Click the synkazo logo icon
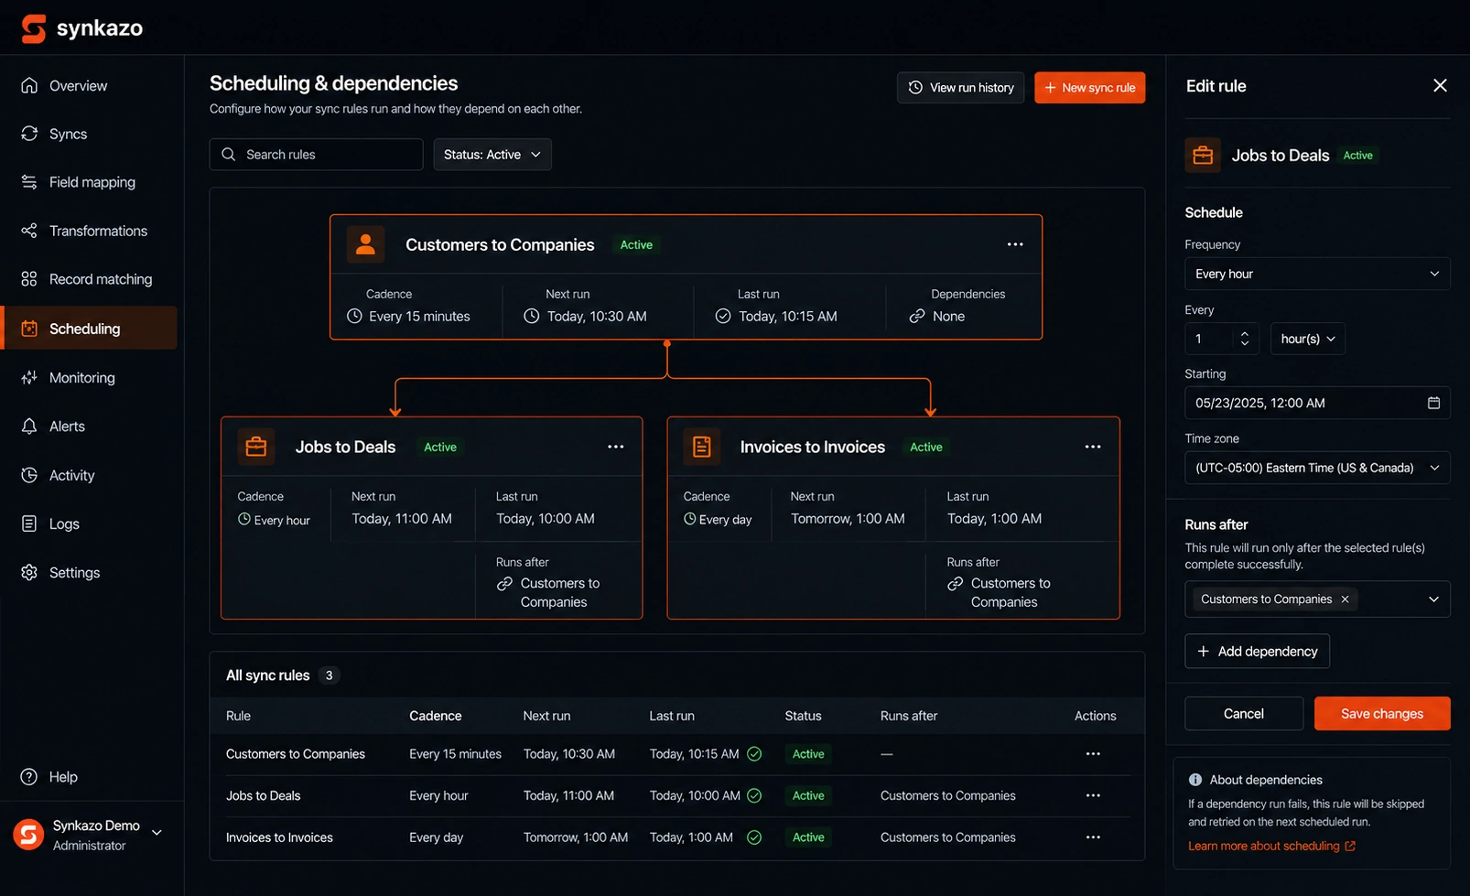1470x896 pixels. tap(33, 28)
